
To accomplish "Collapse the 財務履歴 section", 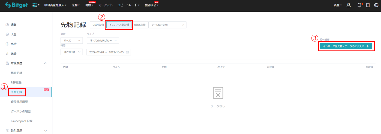I will tap(45, 63).
